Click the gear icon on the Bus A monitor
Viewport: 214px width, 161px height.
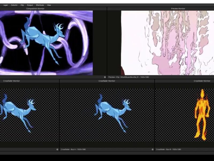(153, 149)
